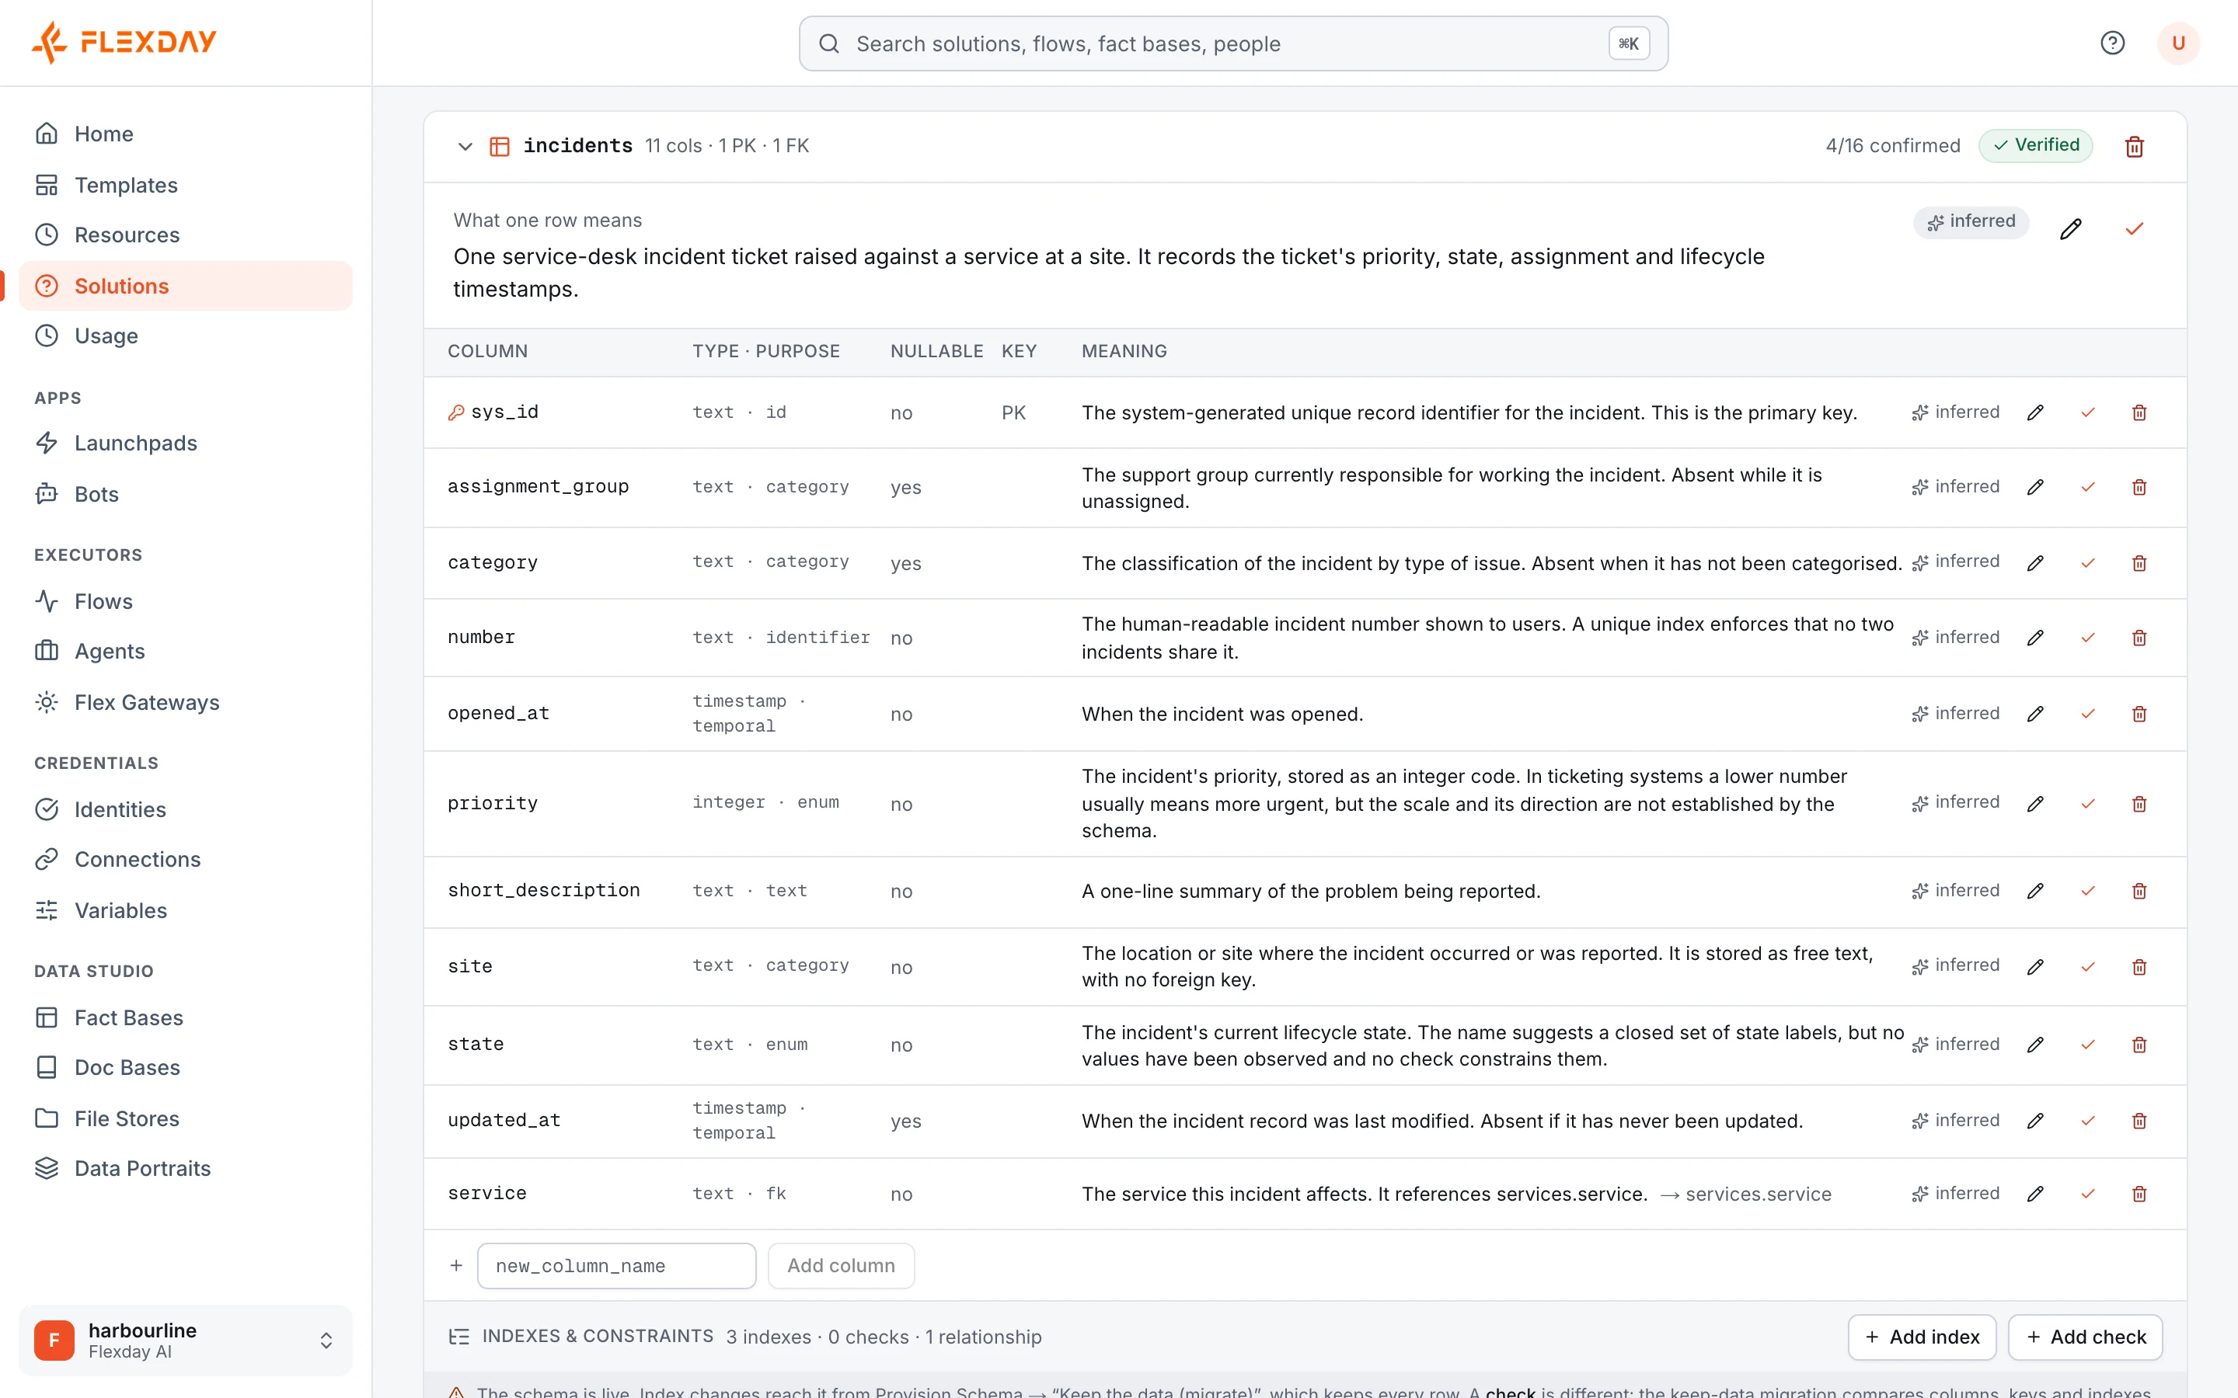2238x1398 pixels.
Task: Click the Verified status badge
Action: click(x=2035, y=145)
